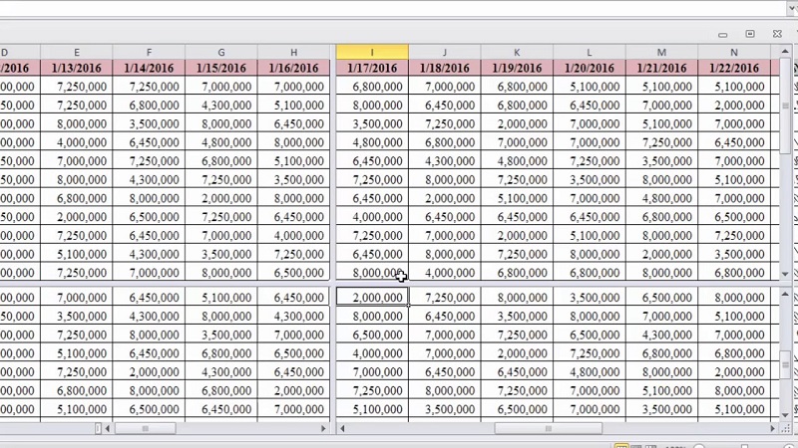
Task: Click the 1/14/2016 date header cell
Action: click(149, 68)
